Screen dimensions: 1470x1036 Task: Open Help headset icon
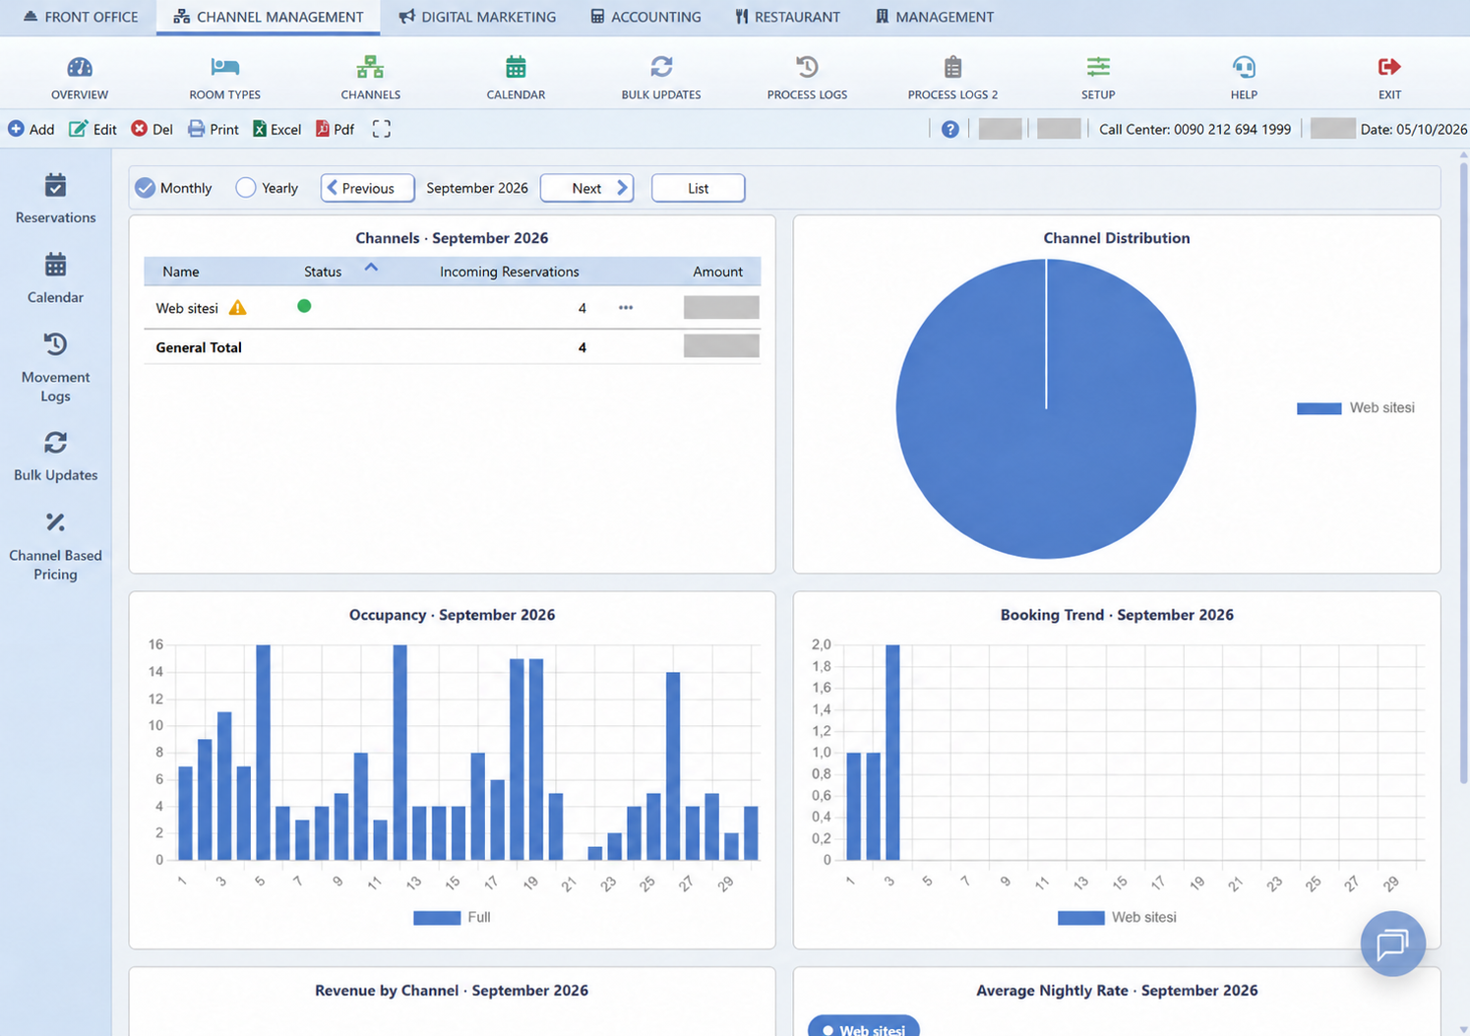[x=1244, y=67]
